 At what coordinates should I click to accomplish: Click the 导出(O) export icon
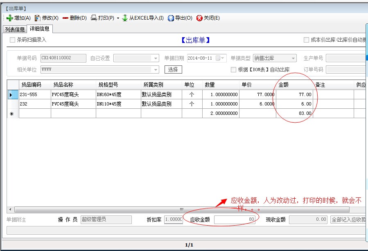(171, 18)
